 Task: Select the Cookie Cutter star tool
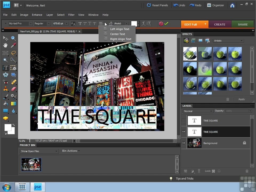point(5,75)
